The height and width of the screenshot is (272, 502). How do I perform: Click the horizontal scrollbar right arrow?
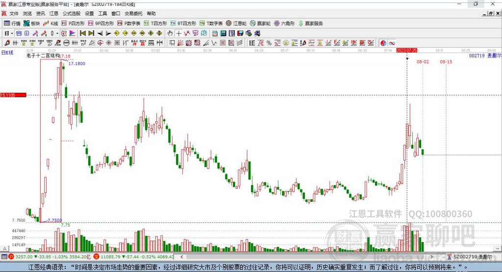(431, 257)
